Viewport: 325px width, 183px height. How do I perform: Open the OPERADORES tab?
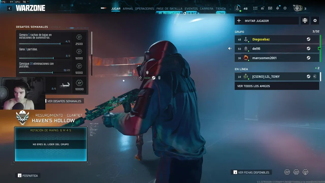click(x=144, y=9)
